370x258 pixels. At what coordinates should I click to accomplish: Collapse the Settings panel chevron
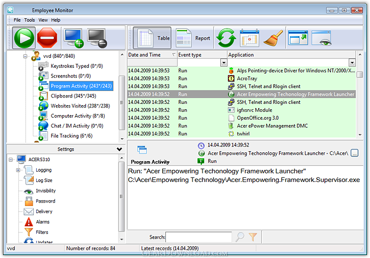(x=119, y=149)
